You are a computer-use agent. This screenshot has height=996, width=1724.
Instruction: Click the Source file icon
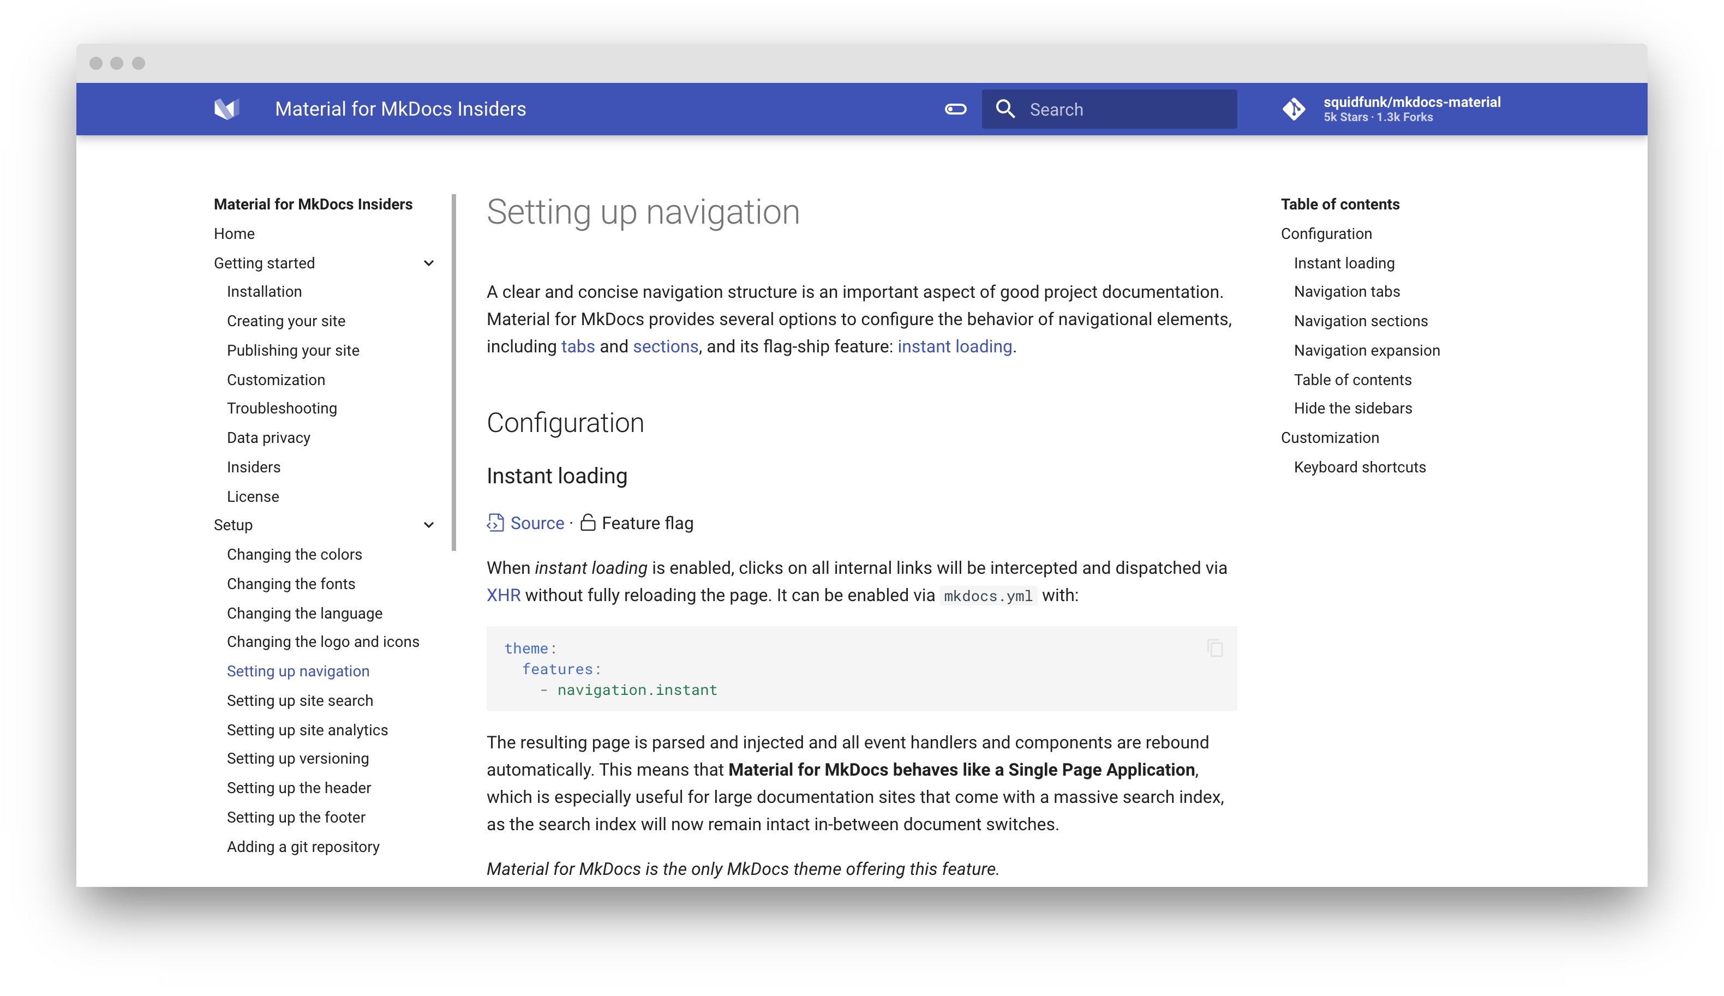[495, 523]
